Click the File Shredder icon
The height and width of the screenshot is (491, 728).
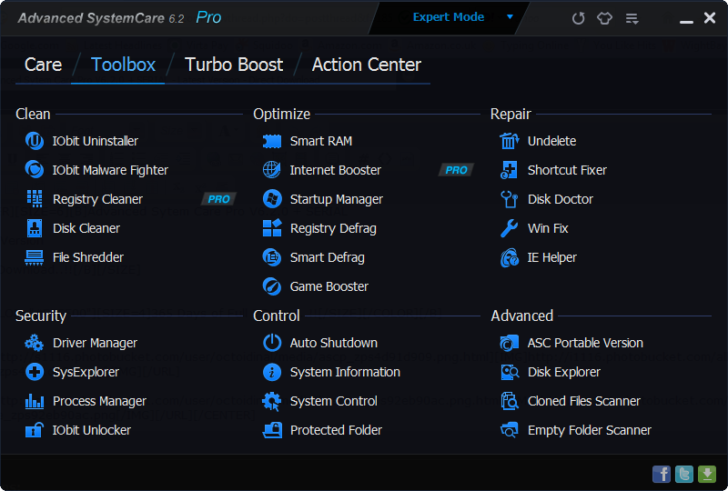pyautogui.click(x=35, y=257)
